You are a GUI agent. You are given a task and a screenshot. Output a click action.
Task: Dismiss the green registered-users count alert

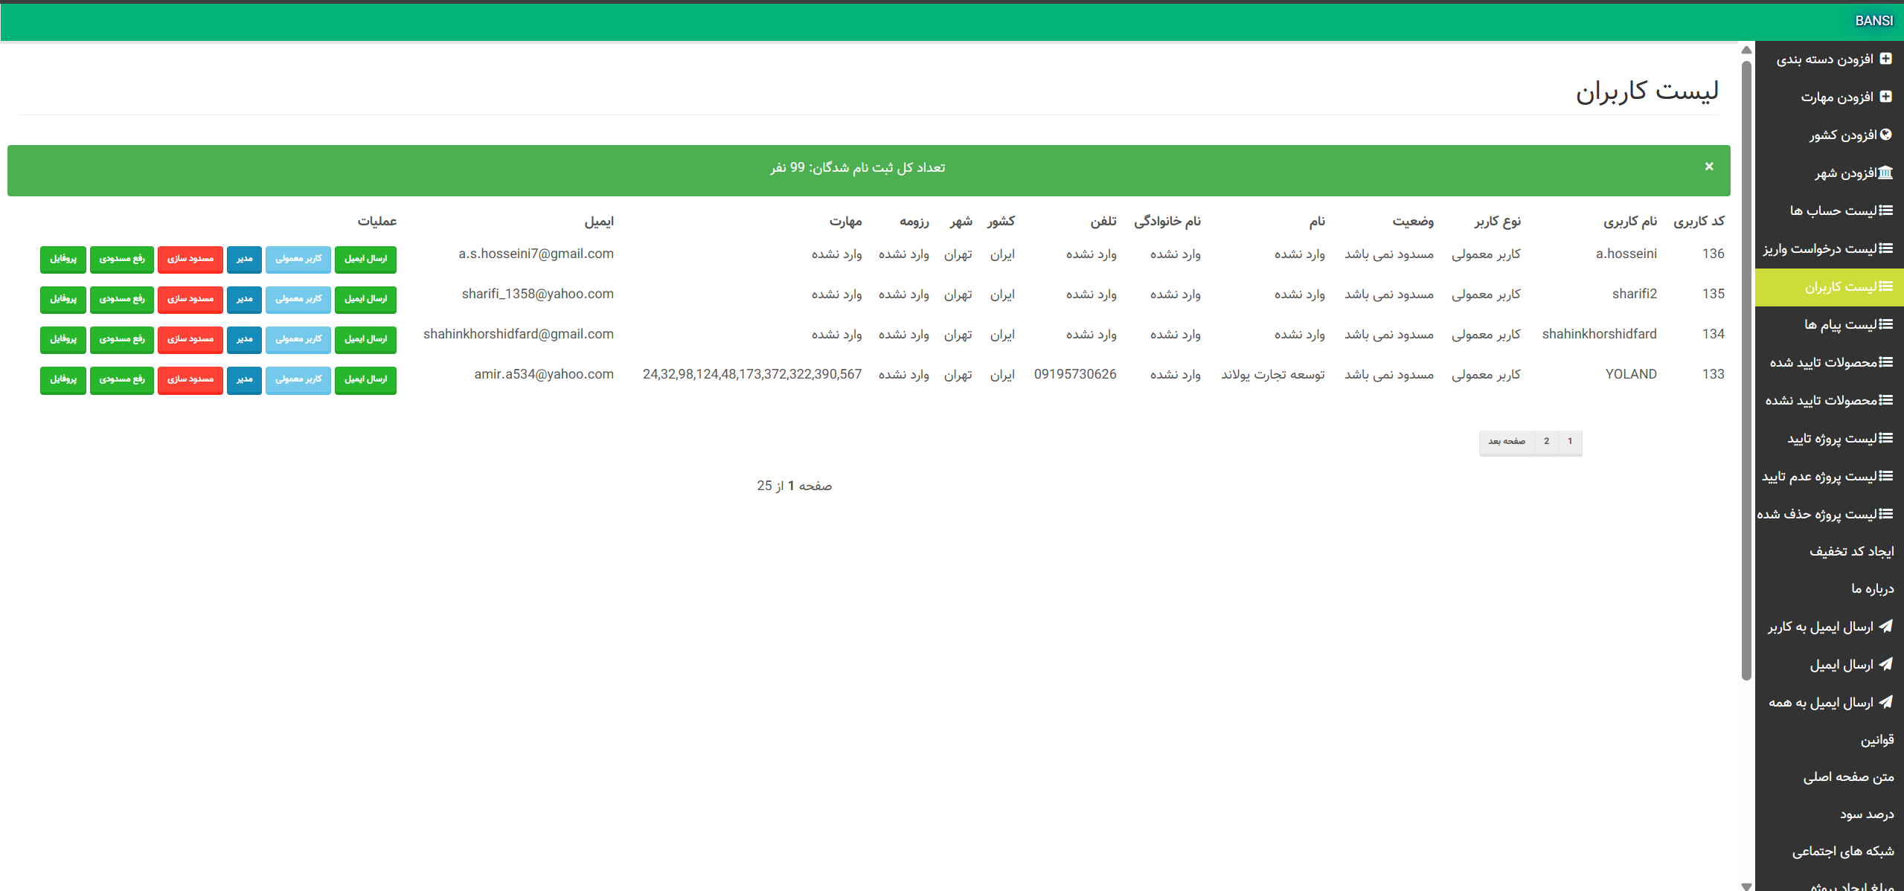coord(1709,167)
